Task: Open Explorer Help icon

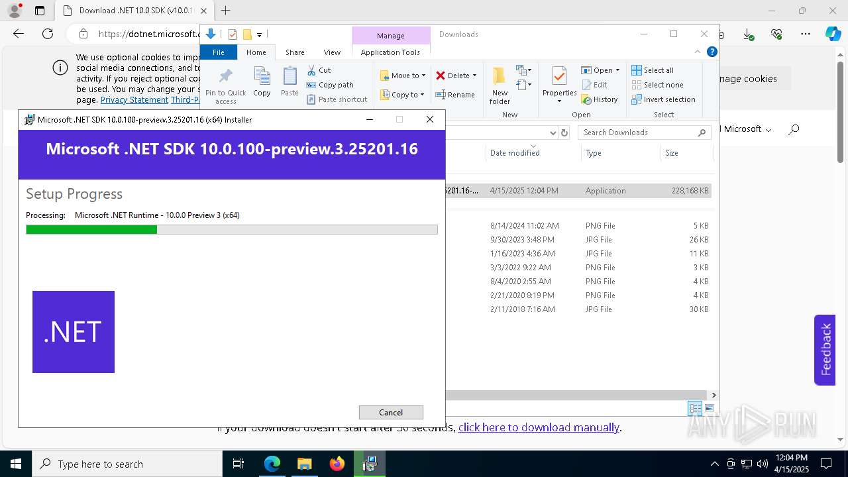Action: click(x=712, y=52)
